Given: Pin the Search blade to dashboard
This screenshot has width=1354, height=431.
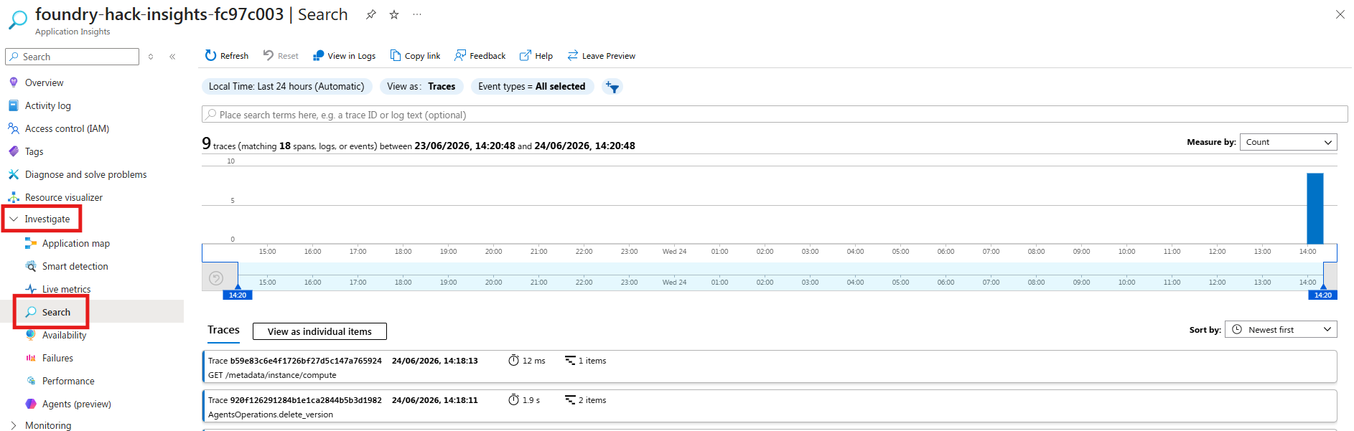Looking at the screenshot, I should click(x=371, y=14).
